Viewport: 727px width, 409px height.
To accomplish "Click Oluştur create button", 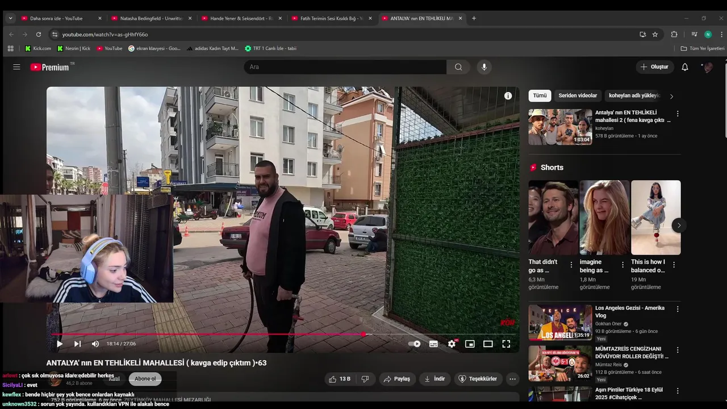I will pos(654,67).
